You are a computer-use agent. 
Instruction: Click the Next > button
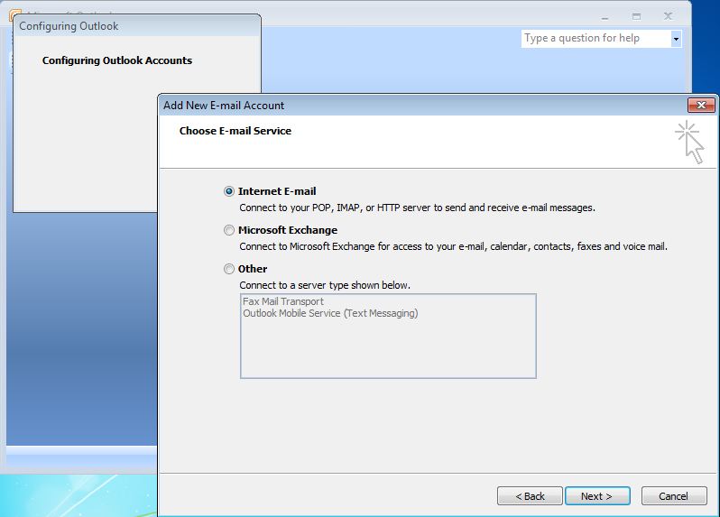(597, 496)
